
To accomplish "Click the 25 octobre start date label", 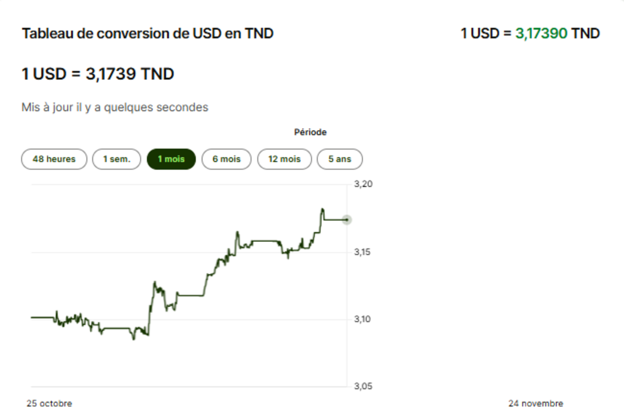I will pyautogui.click(x=49, y=403).
